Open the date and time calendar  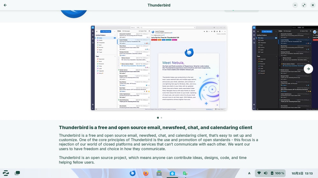302,173
